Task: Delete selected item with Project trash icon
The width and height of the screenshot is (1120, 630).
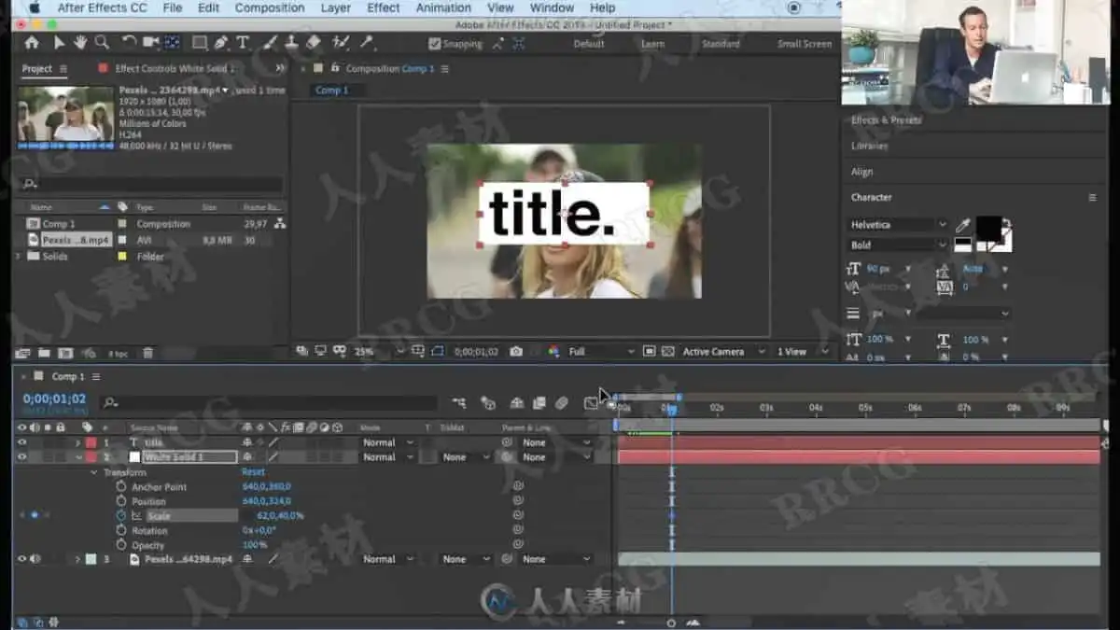Action: pos(147,354)
